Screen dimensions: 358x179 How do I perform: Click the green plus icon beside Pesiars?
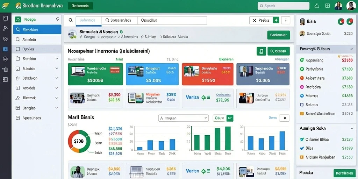[276, 20]
